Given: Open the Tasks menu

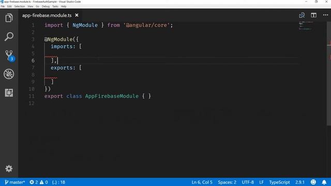Looking at the screenshot, I should tap(55, 6).
